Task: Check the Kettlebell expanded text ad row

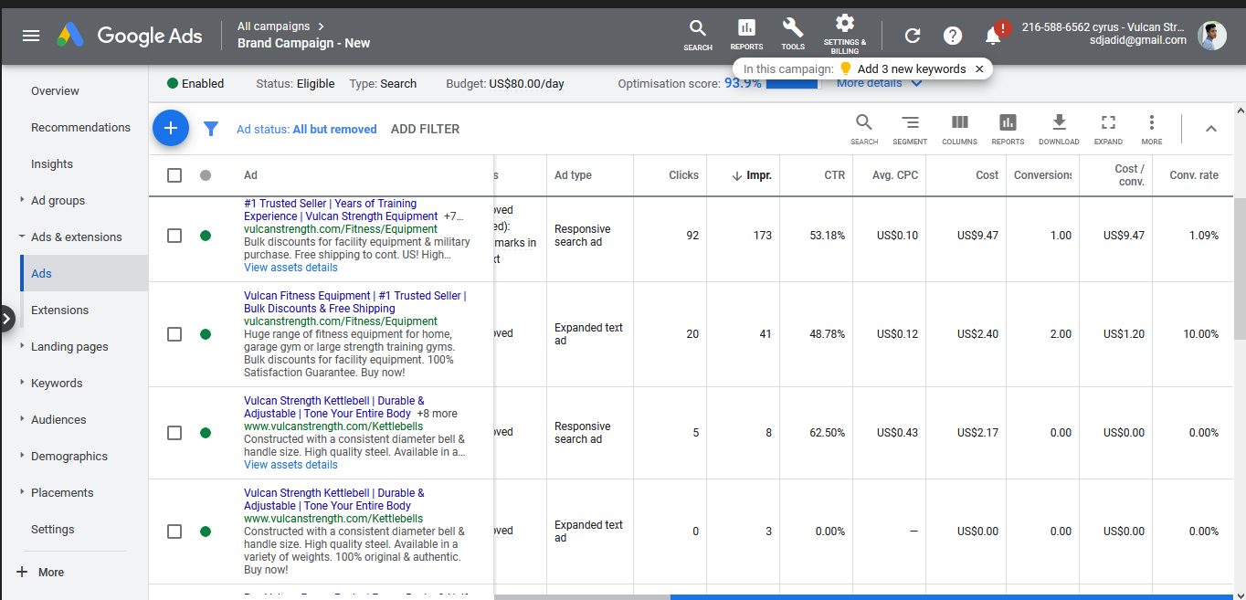Action: pyautogui.click(x=174, y=532)
